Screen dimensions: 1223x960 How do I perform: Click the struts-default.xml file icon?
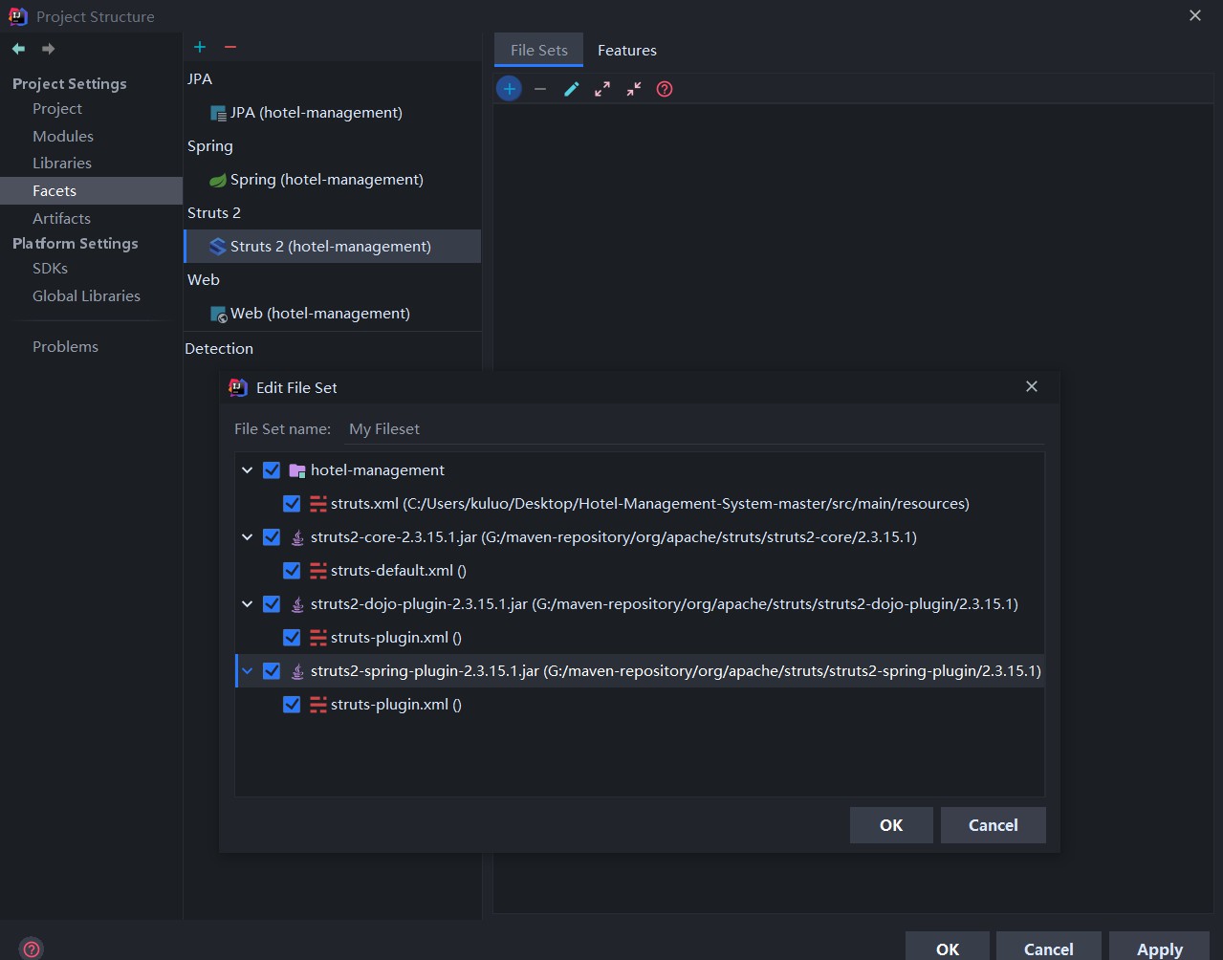(x=318, y=571)
